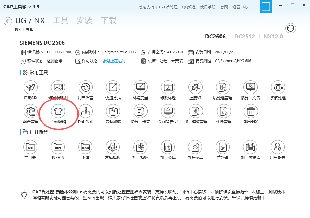This screenshot has width=310, height=218.
Task: Open 后处理管理 in common tools
Action: [x=223, y=87]
